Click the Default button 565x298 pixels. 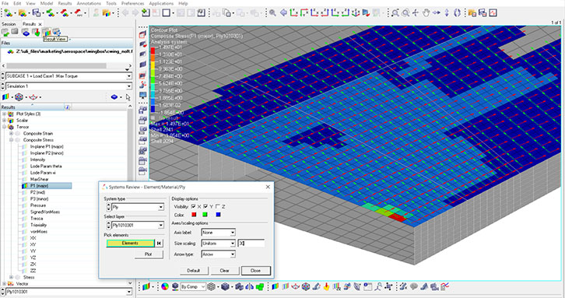[194, 270]
